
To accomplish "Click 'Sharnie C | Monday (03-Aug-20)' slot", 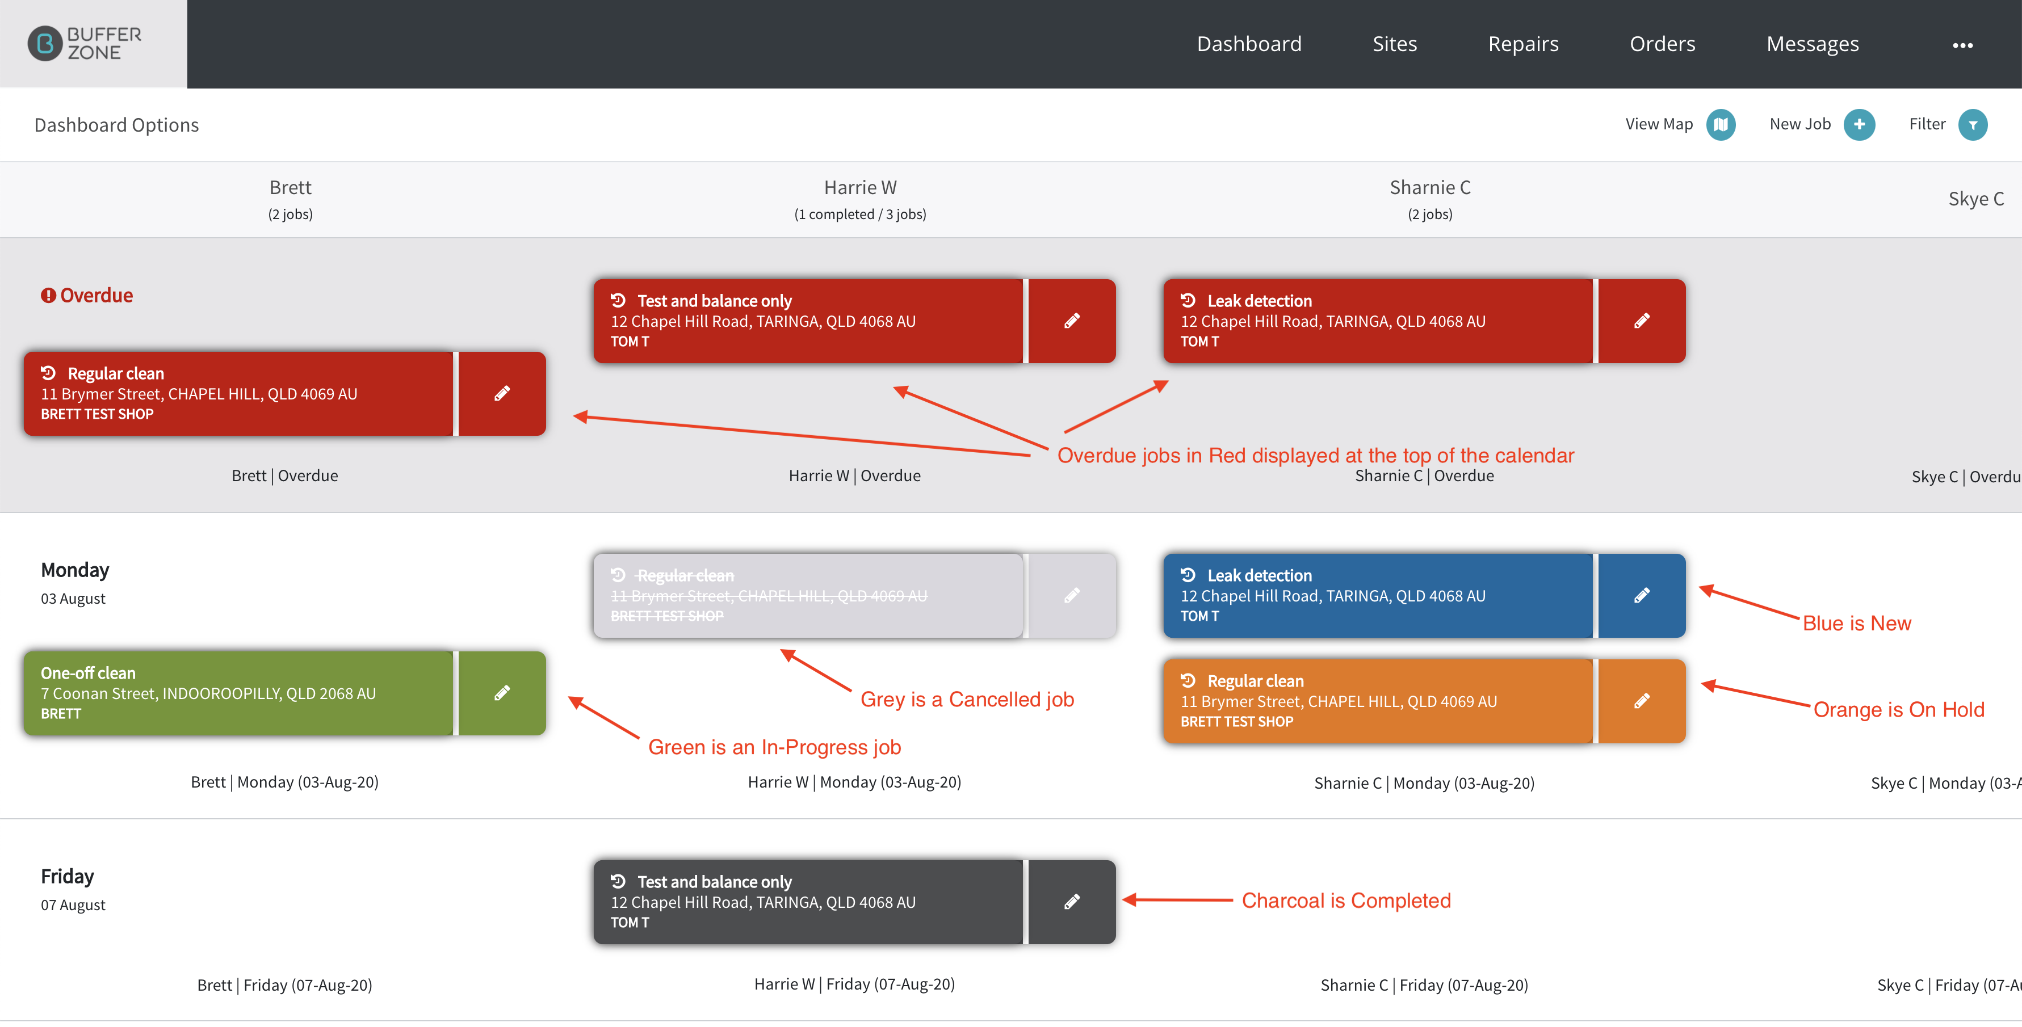I will [x=1425, y=783].
